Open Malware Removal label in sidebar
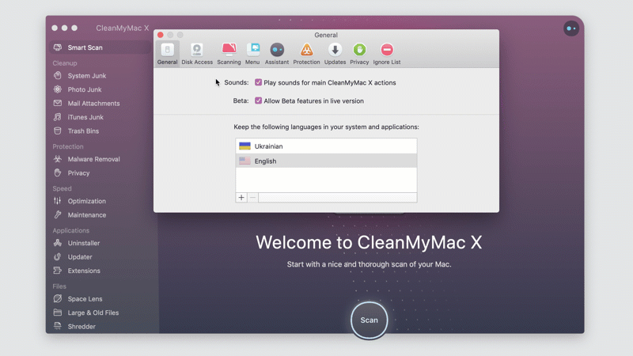 click(x=93, y=159)
